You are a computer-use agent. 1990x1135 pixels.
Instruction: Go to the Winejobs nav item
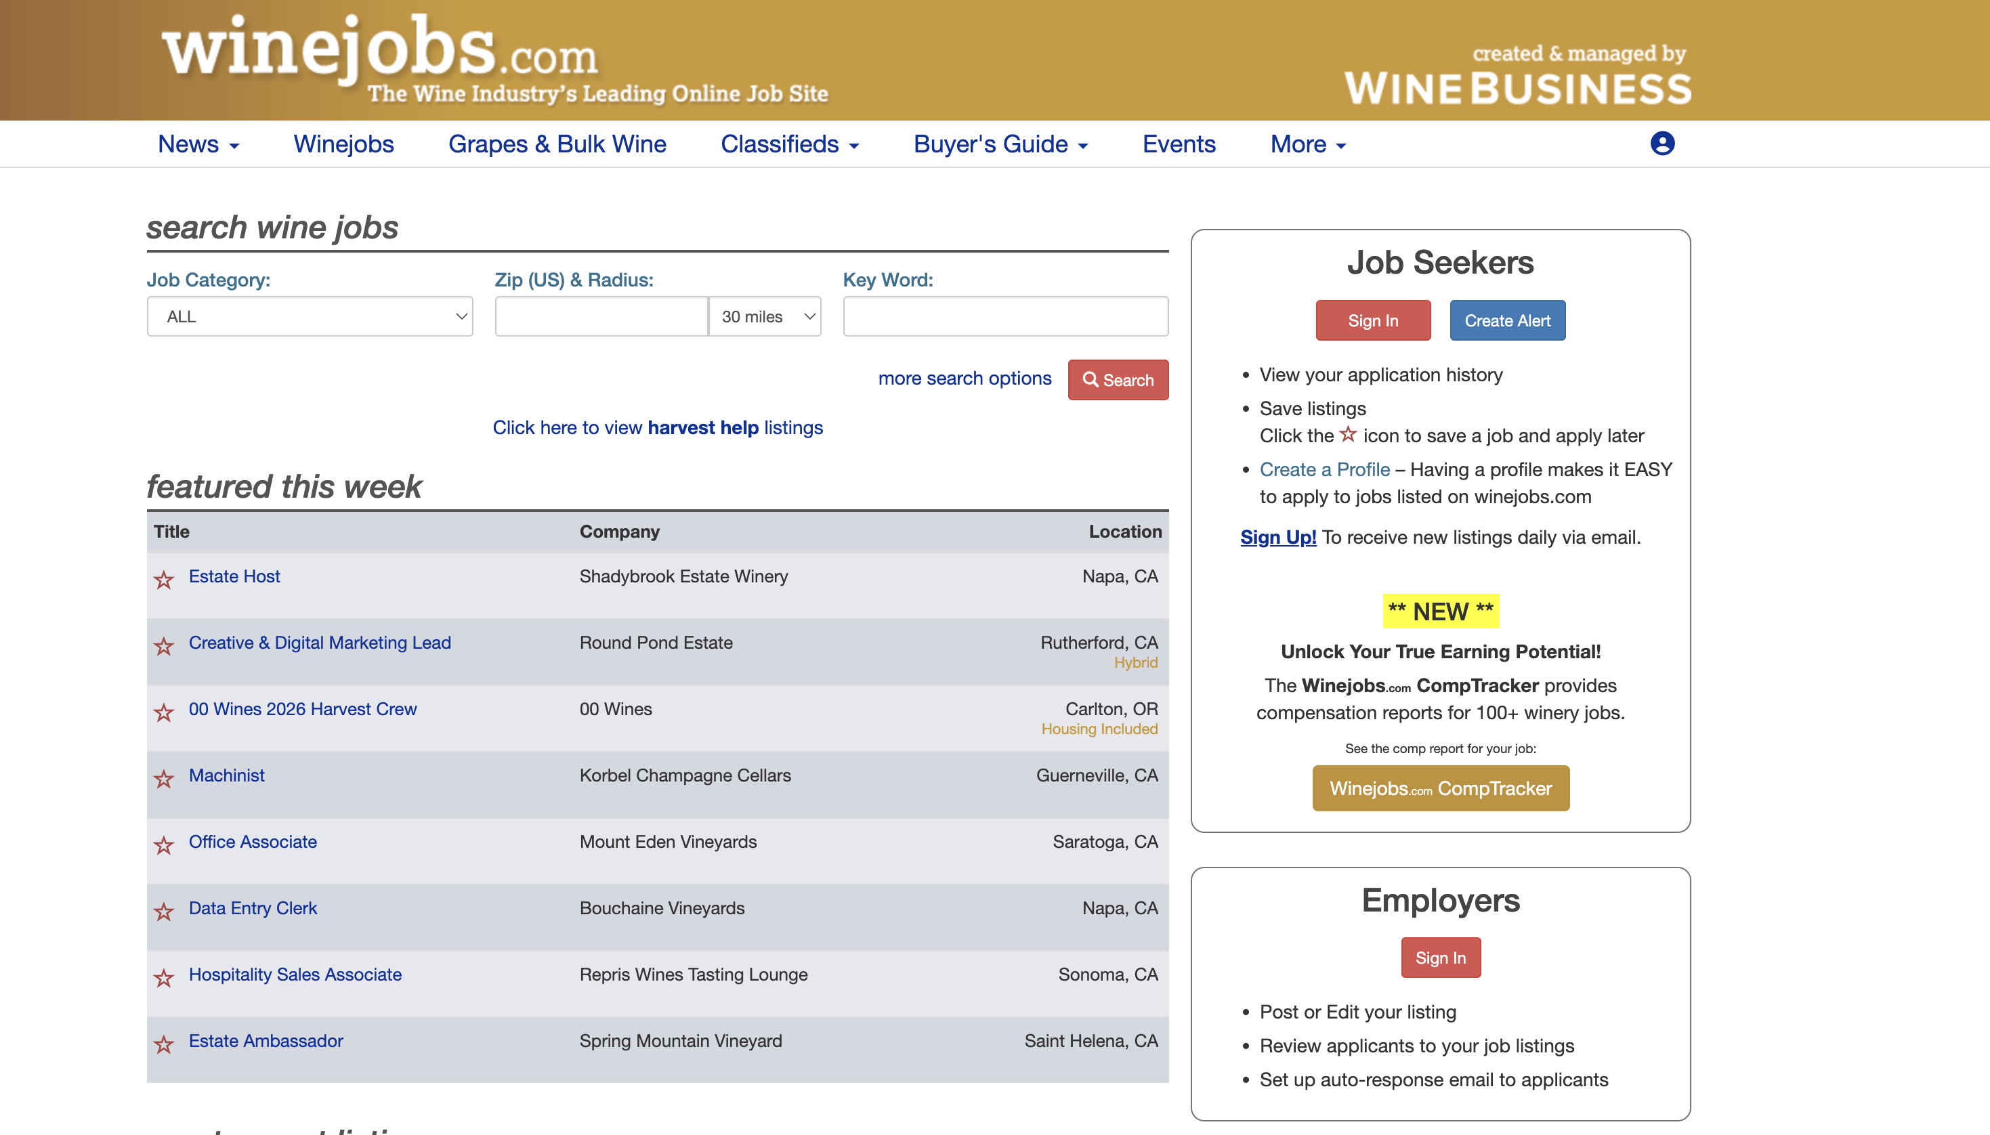pyautogui.click(x=344, y=144)
